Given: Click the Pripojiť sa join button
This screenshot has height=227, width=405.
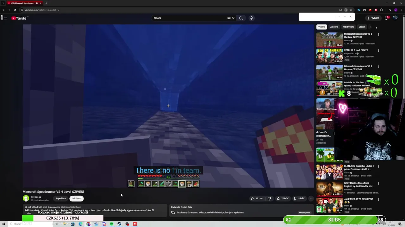Looking at the screenshot, I should pyautogui.click(x=60, y=199).
